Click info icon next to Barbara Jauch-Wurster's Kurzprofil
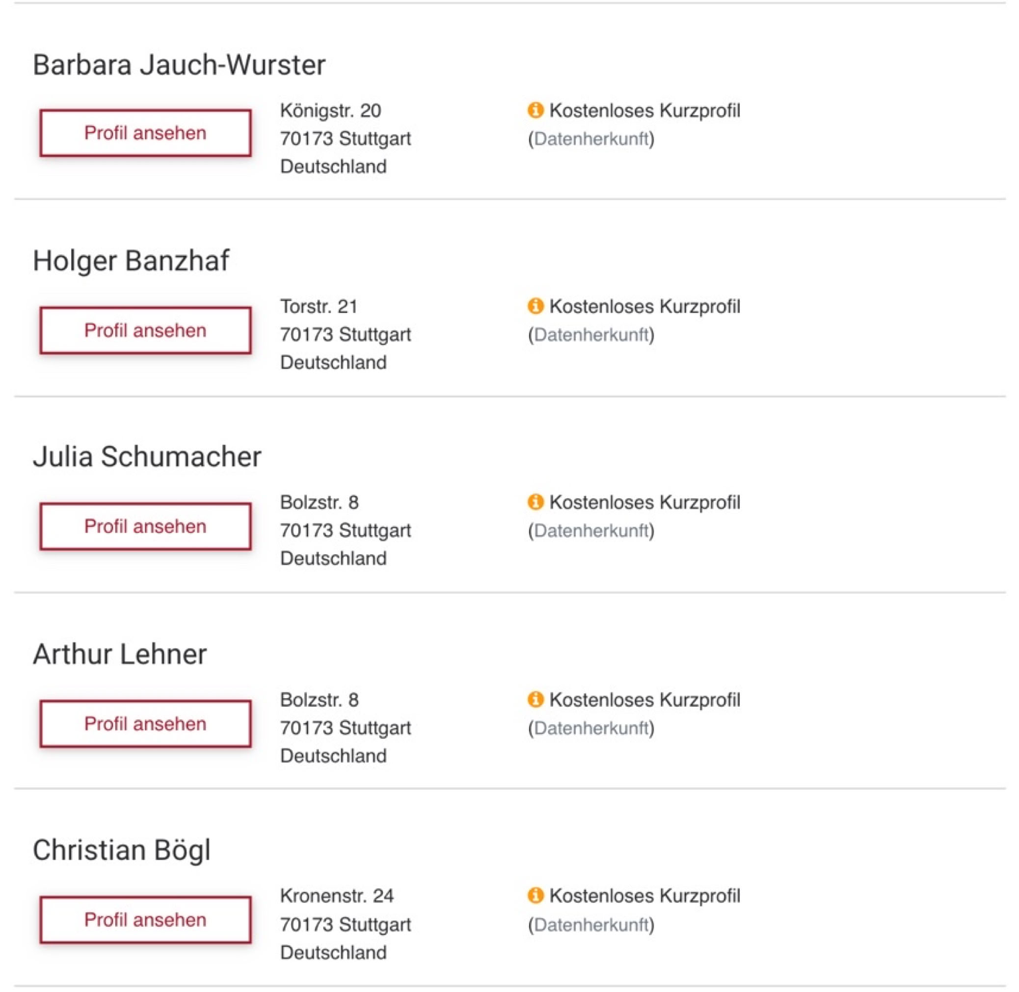The image size is (1019, 992). coord(536,110)
